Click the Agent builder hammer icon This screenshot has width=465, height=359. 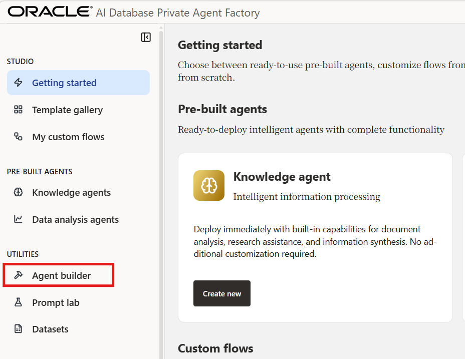19,275
